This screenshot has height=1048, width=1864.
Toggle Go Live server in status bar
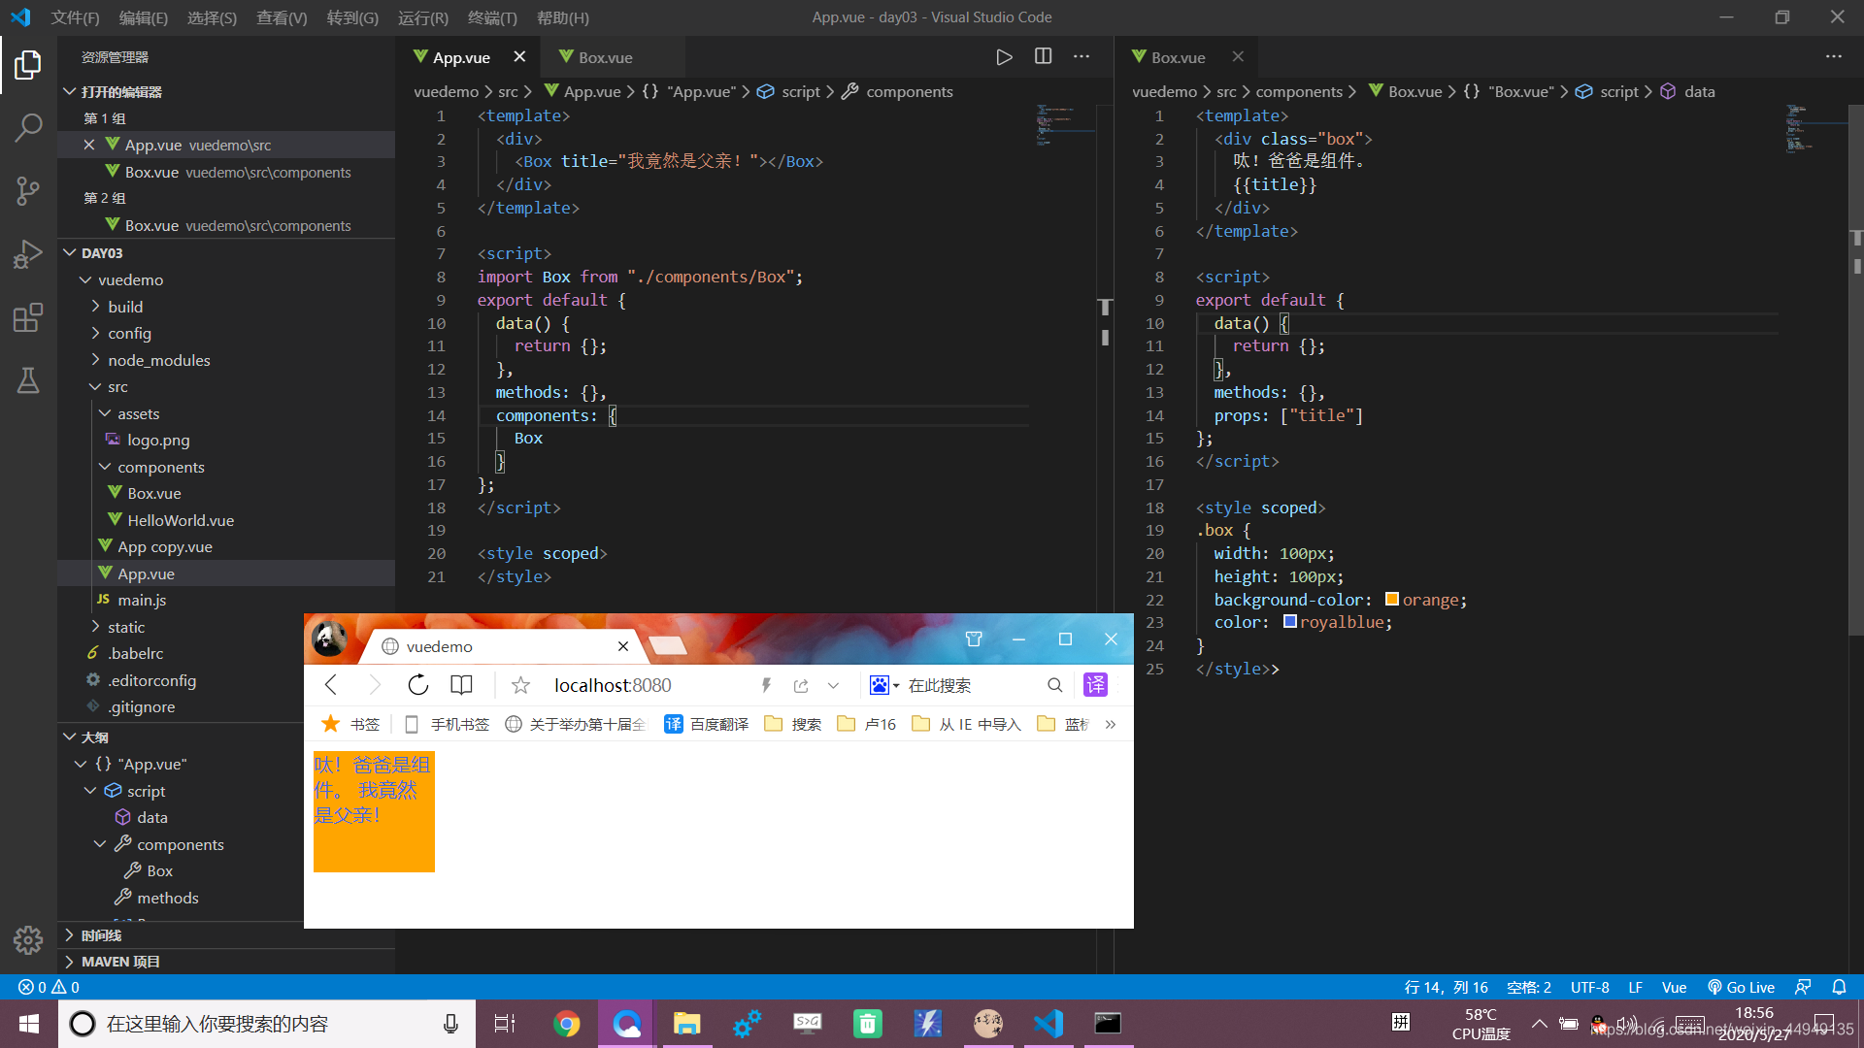(1741, 987)
